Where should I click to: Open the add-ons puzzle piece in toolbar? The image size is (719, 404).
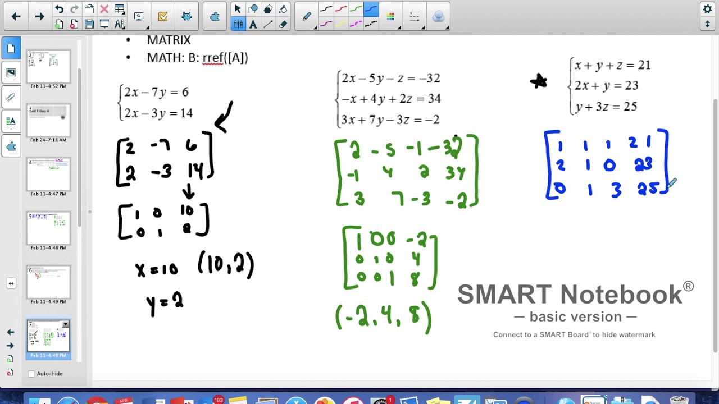[215, 17]
